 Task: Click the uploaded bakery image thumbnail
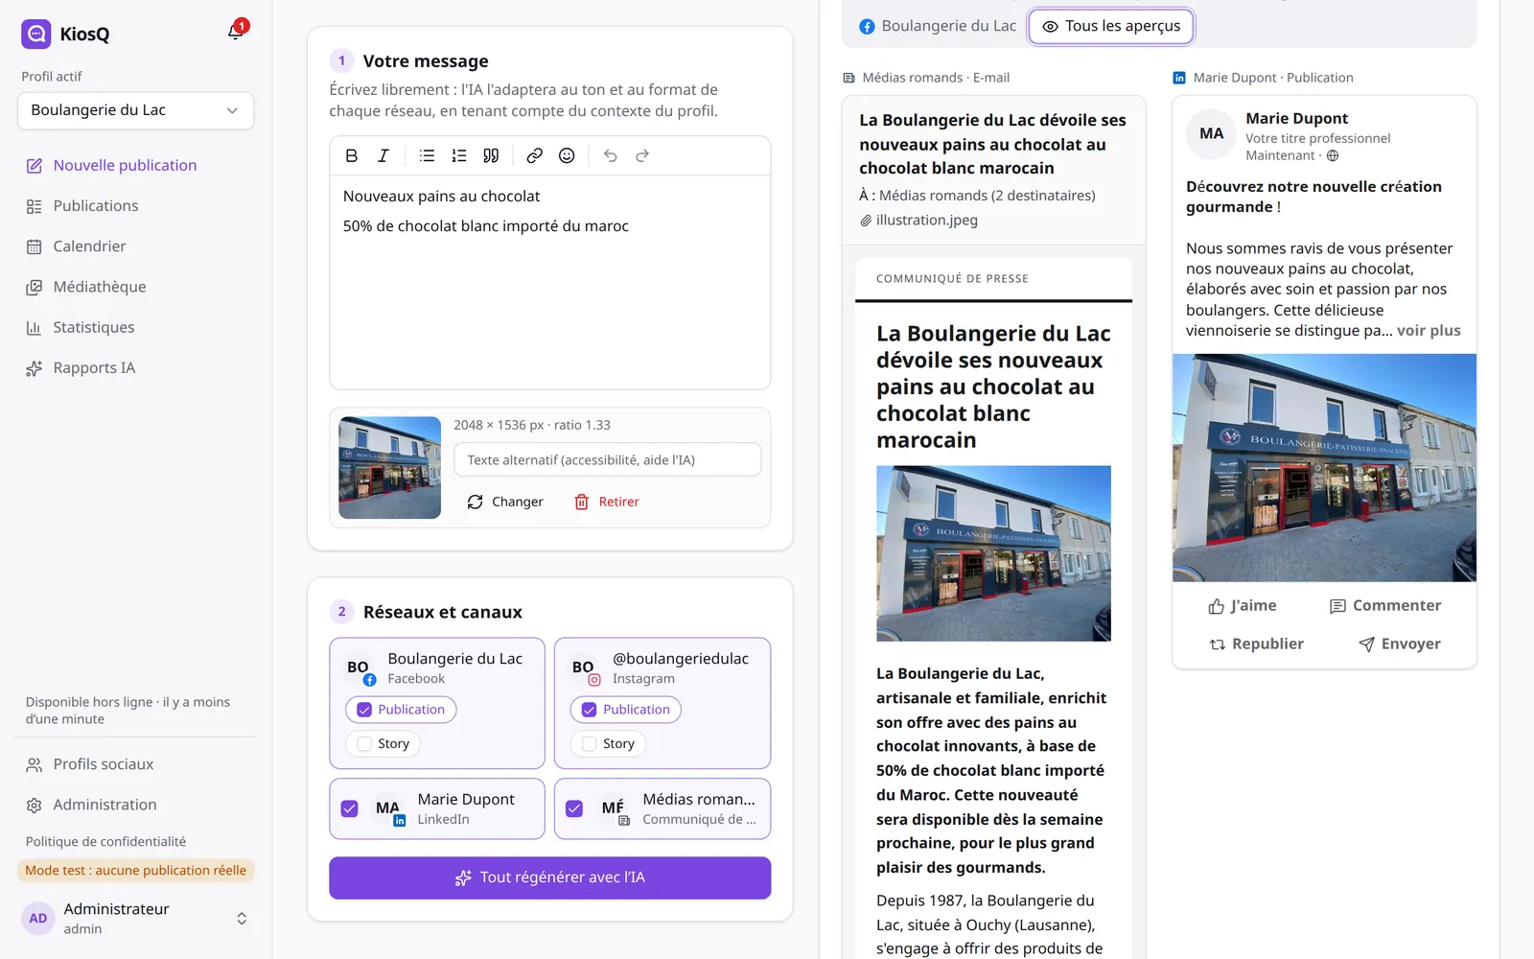pyautogui.click(x=389, y=468)
